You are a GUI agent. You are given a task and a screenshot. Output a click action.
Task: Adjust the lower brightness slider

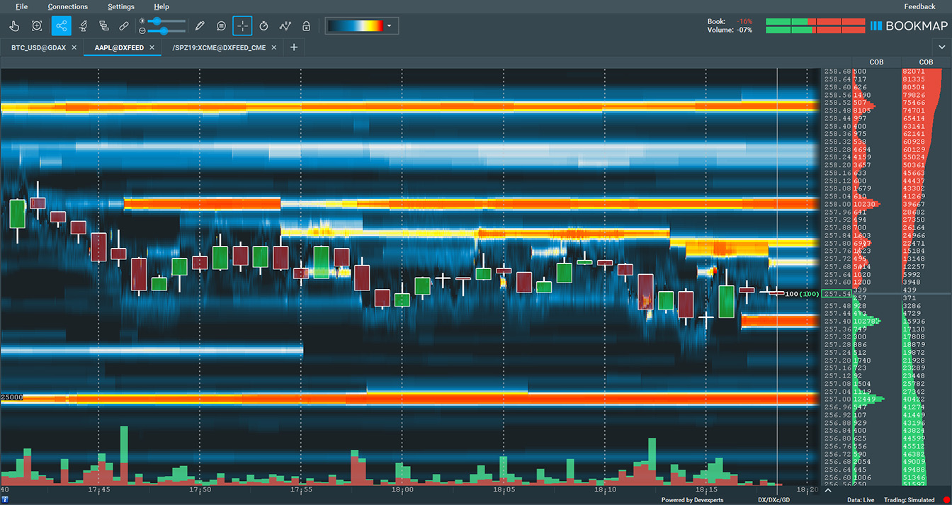(x=167, y=31)
